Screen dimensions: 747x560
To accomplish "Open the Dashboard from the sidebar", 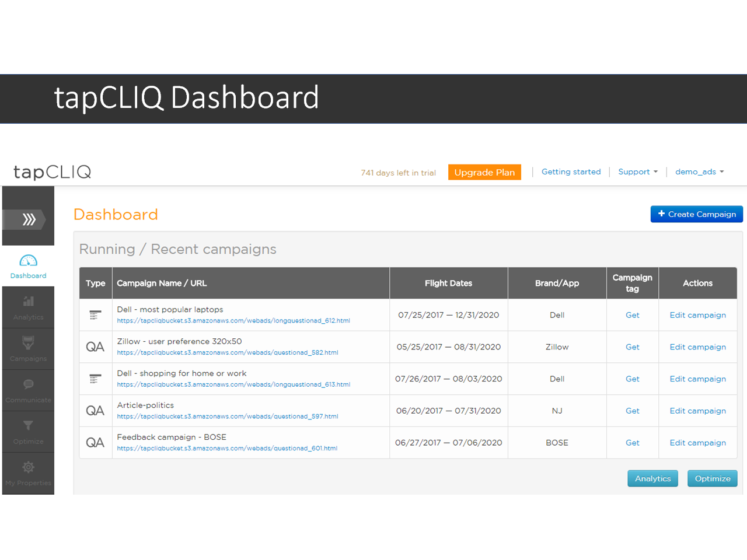I will [x=27, y=265].
